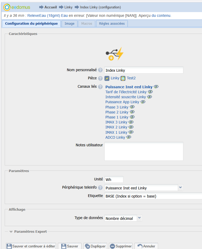Open help for Canaux liés
The width and height of the screenshot is (202, 249).
100,87
